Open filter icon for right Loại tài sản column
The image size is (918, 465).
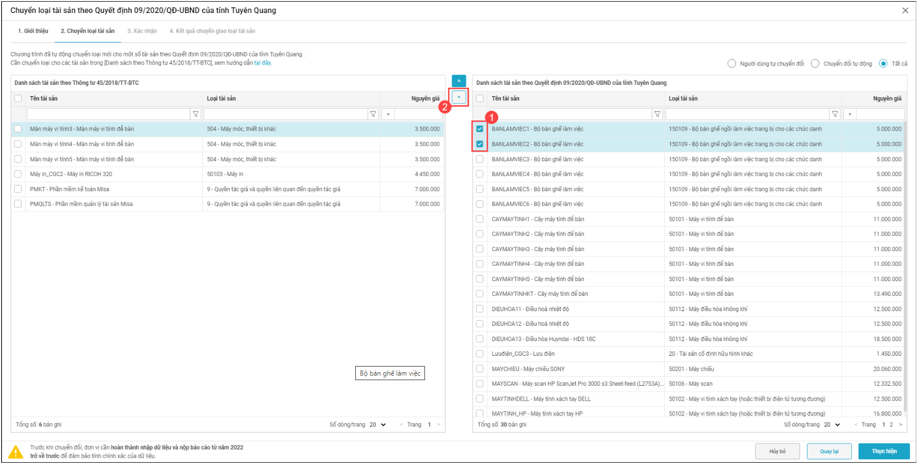click(x=835, y=114)
